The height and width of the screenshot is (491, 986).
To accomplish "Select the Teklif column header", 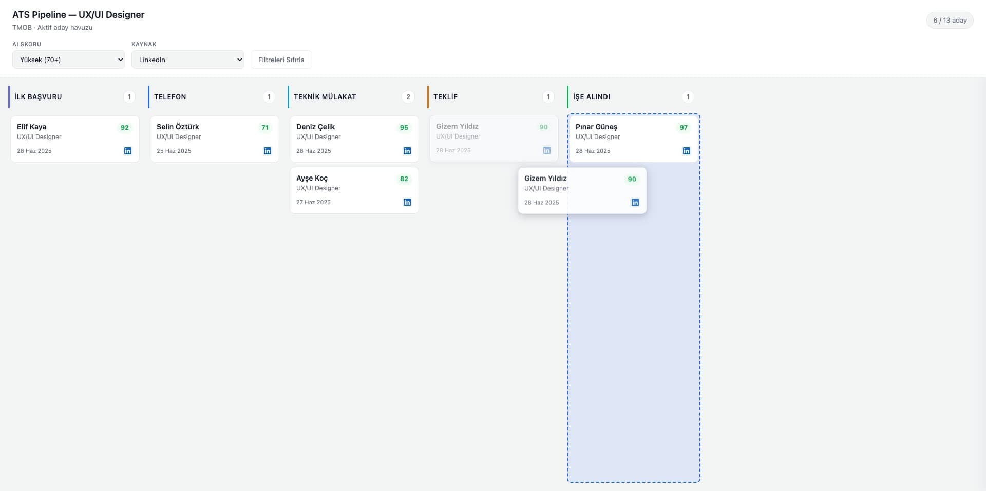I will pos(445,96).
